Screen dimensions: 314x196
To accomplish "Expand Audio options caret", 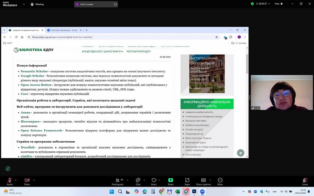I will [16, 180].
